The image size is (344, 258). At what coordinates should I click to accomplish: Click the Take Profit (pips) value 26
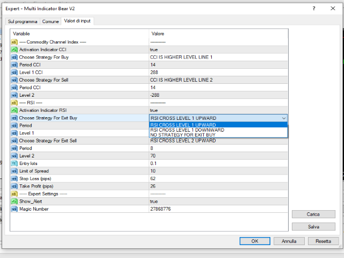[x=153, y=186]
